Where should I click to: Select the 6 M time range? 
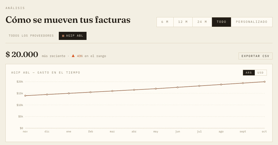(165, 22)
